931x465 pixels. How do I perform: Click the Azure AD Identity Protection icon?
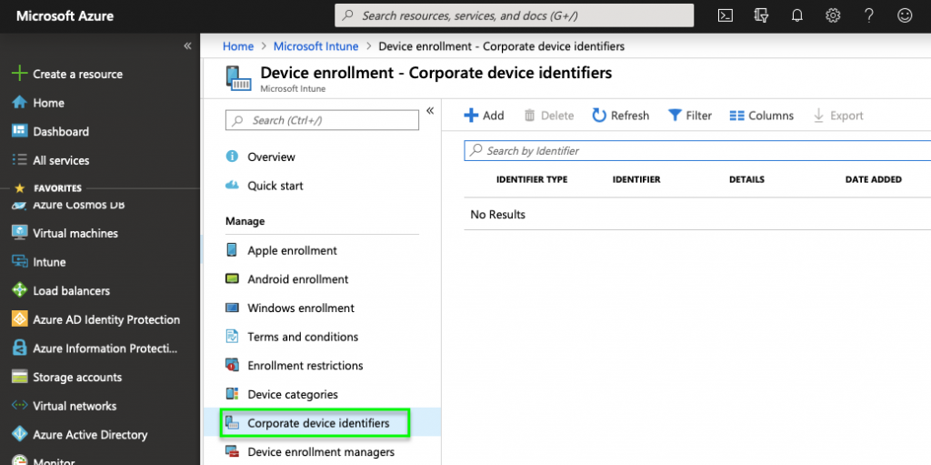click(x=20, y=319)
